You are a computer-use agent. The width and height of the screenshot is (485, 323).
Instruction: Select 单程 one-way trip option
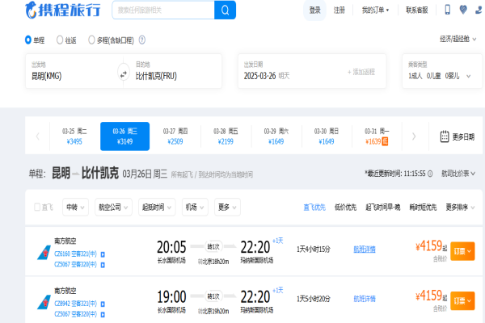point(35,40)
